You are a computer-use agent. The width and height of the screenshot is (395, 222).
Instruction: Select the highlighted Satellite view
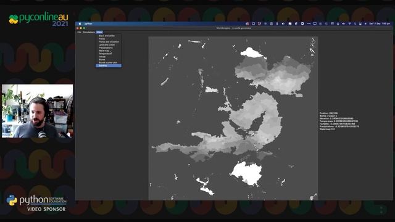click(x=109, y=66)
